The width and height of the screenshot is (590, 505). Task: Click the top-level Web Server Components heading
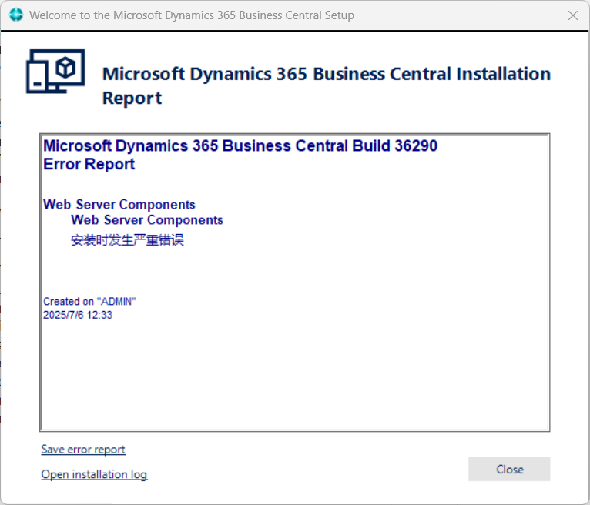pos(119,204)
